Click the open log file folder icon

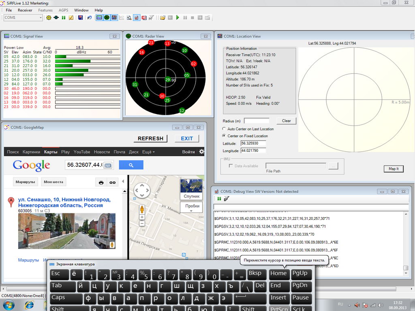click(163, 18)
